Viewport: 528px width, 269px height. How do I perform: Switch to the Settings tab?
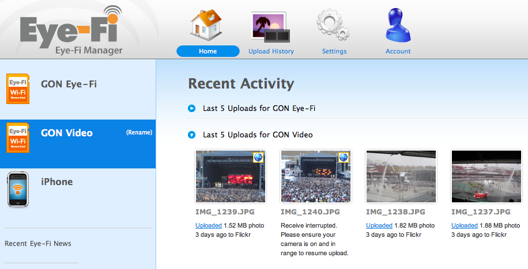[x=334, y=51]
